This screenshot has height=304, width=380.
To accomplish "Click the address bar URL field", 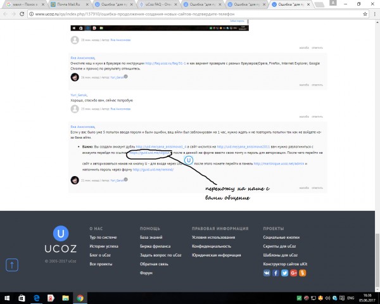I will (x=198, y=14).
